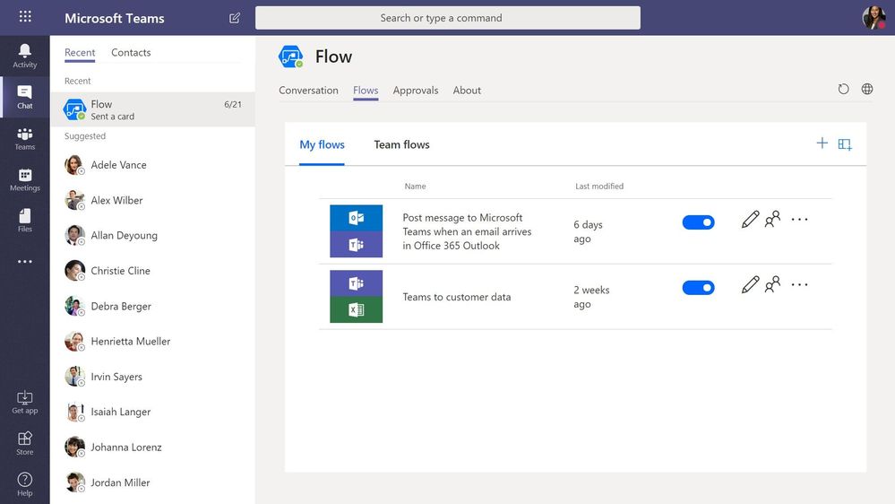Share the Teams to customer data flow
Image resolution: width=895 pixels, height=504 pixels.
[772, 284]
